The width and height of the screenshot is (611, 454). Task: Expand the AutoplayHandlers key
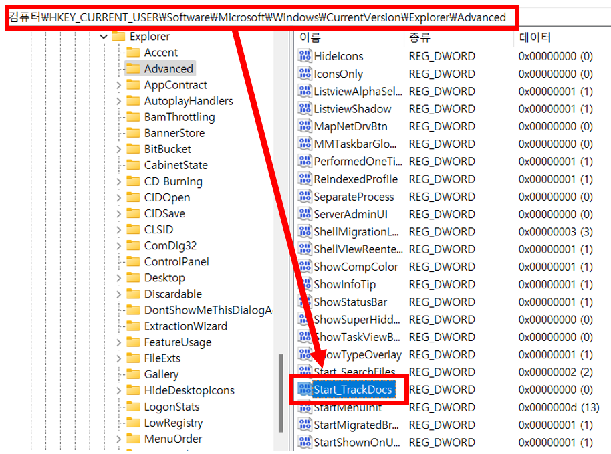tap(119, 101)
